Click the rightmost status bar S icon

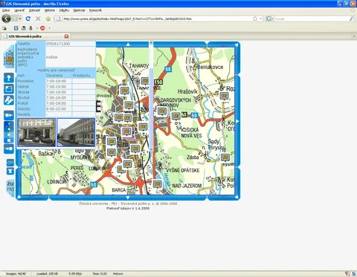tap(354, 274)
